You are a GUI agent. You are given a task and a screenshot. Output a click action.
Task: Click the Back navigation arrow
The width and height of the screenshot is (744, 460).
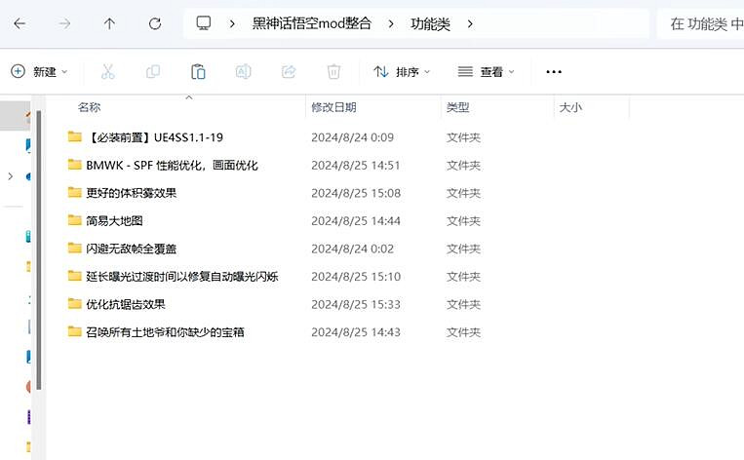20,23
